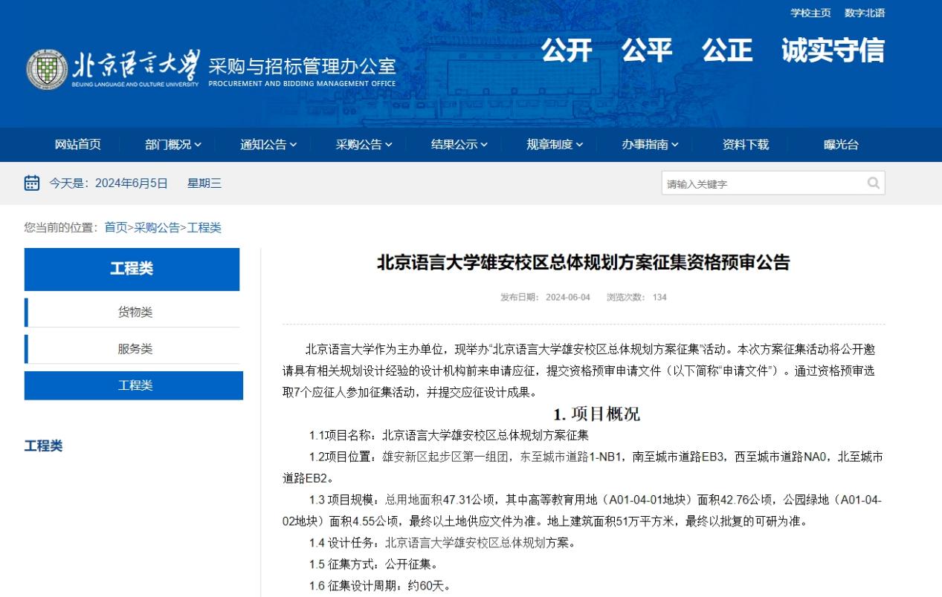This screenshot has height=597, width=942.
Task: Click 首页 in the breadcrumb
Action: (x=116, y=227)
